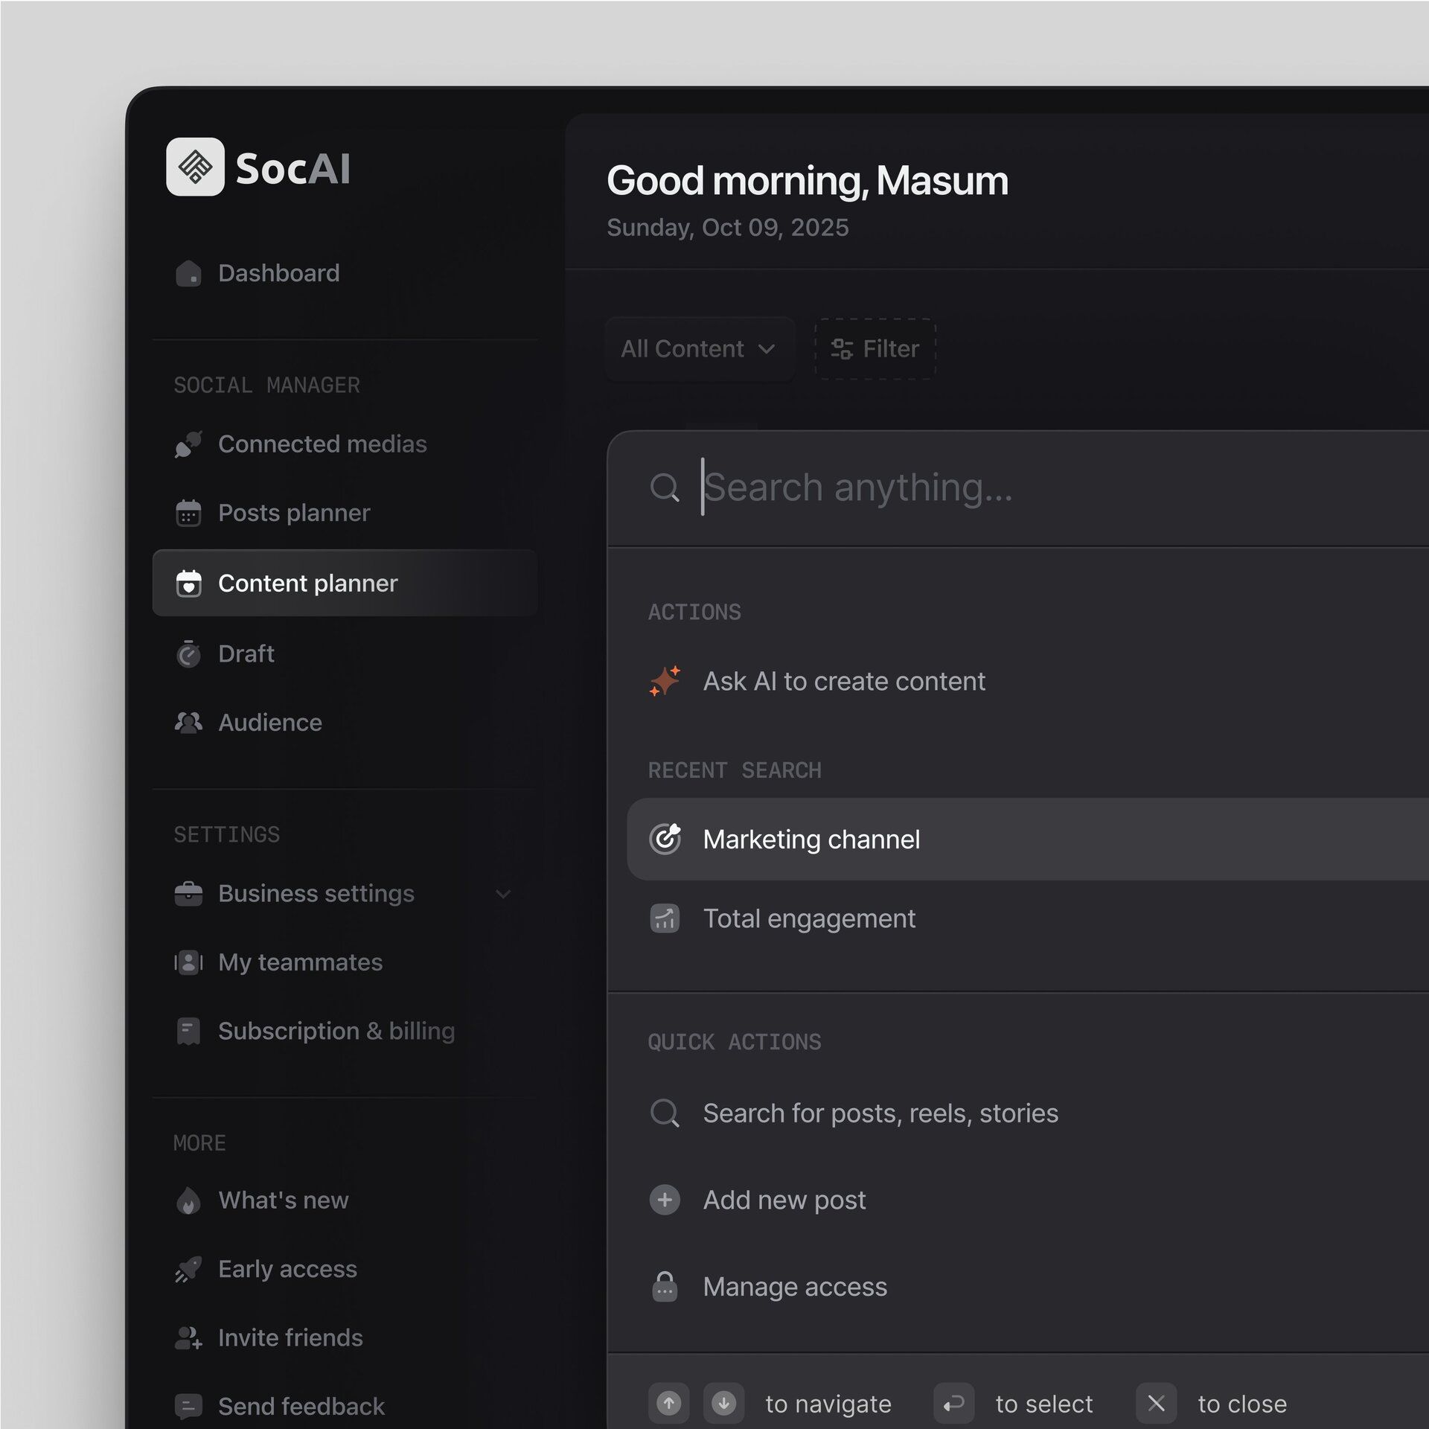Click the What's new flame icon
1429x1429 pixels.
point(188,1201)
